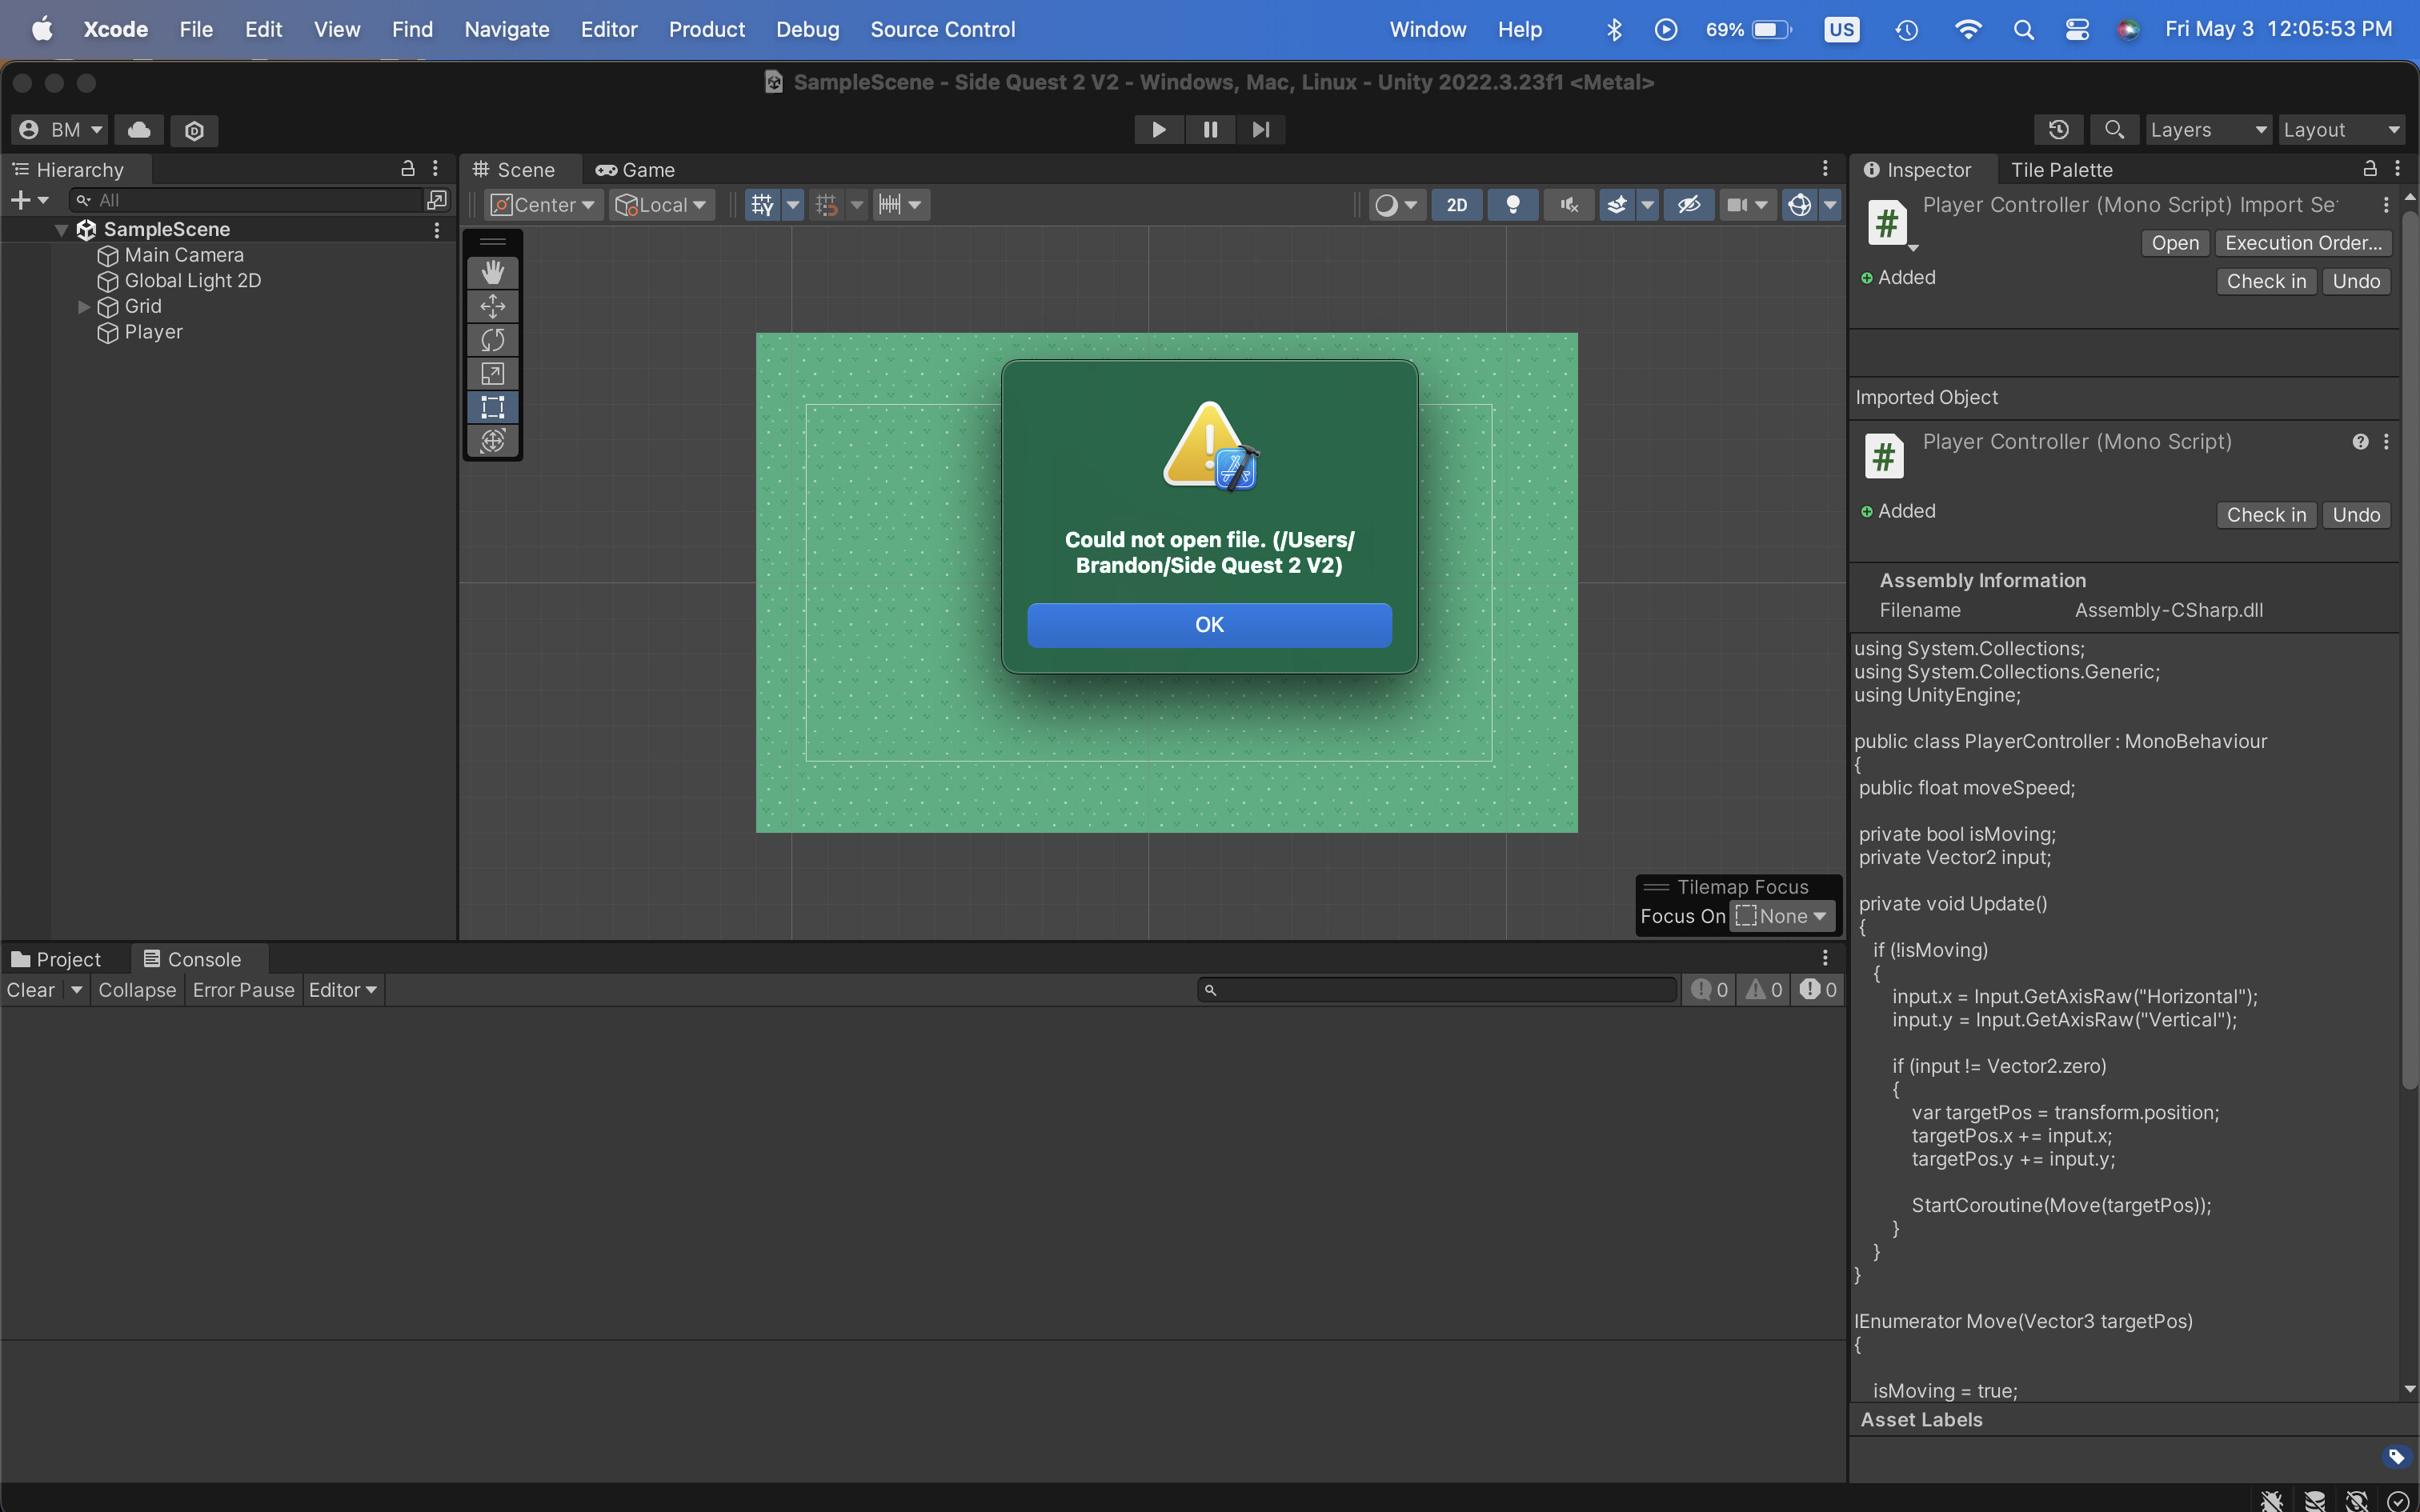The image size is (2420, 1512).
Task: Select the Rect Transform tool
Action: [x=492, y=407]
